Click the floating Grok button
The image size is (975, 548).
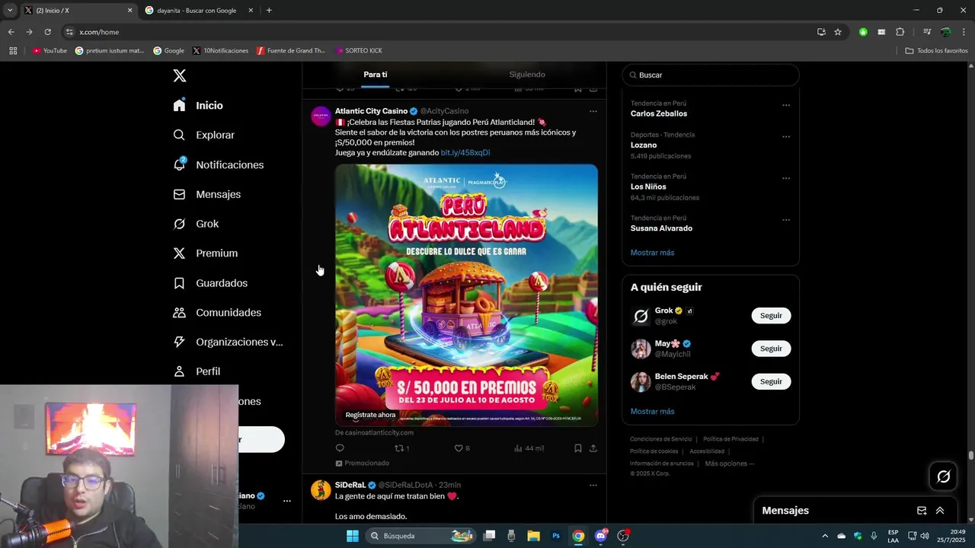(x=944, y=476)
